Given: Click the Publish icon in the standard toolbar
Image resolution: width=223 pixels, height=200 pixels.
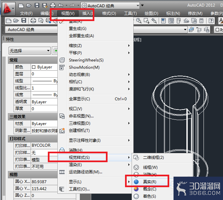Looking at the screenshot, I should (x=48, y=21).
